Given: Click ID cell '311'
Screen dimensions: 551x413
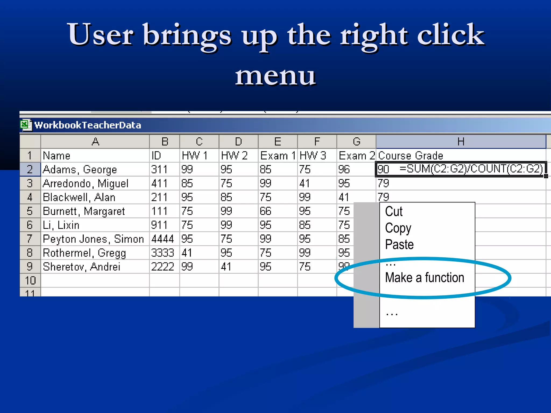Looking at the screenshot, I should click(165, 169).
